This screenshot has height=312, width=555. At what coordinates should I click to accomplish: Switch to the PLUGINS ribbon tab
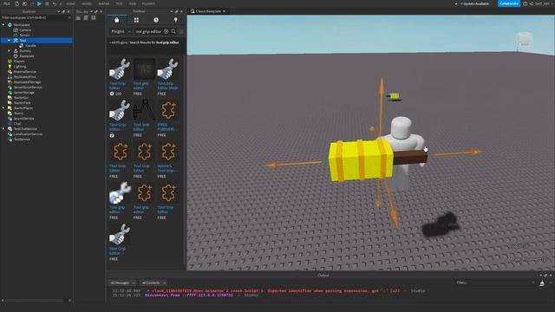tap(148, 3)
